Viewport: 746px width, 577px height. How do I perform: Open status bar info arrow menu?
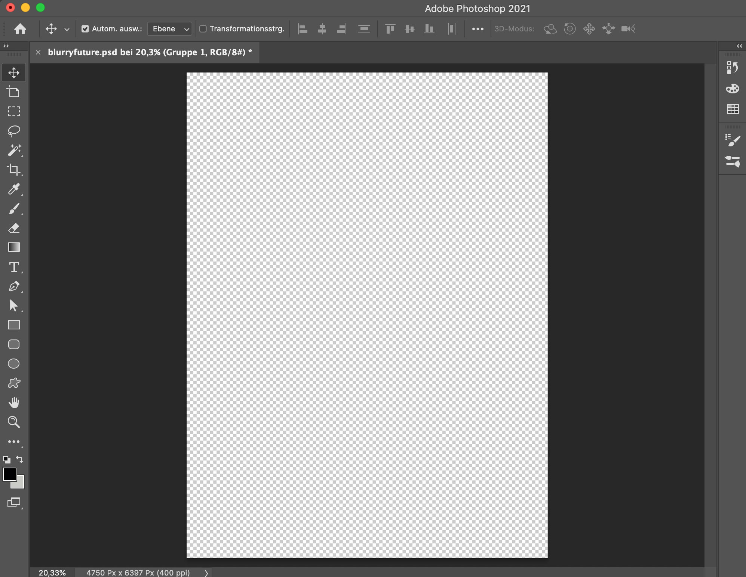click(x=206, y=573)
